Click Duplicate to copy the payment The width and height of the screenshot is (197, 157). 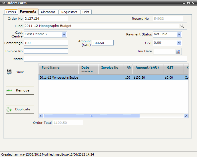pos(20,109)
